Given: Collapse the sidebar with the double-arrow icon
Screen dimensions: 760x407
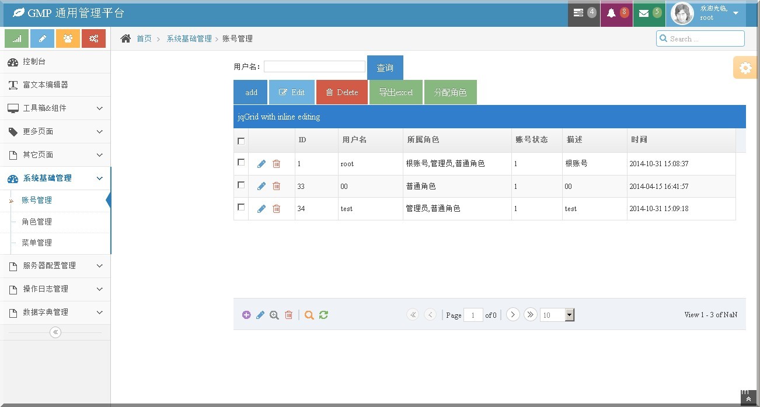Looking at the screenshot, I should (x=55, y=332).
